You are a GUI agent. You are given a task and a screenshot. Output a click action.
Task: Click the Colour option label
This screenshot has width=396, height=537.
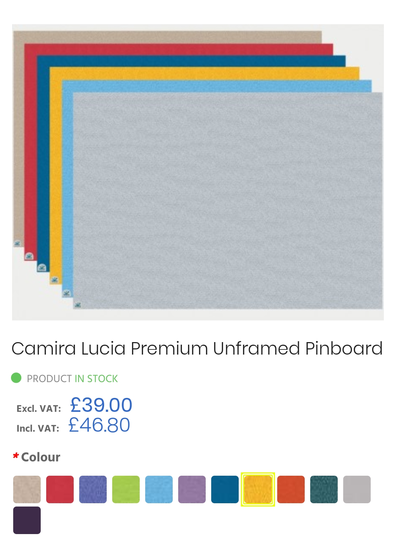(x=41, y=457)
